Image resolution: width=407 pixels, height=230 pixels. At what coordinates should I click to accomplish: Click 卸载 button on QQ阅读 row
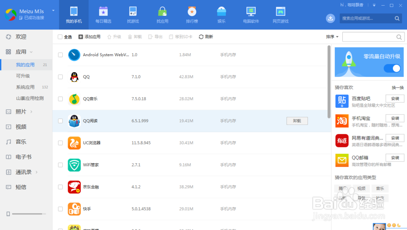pos(297,121)
